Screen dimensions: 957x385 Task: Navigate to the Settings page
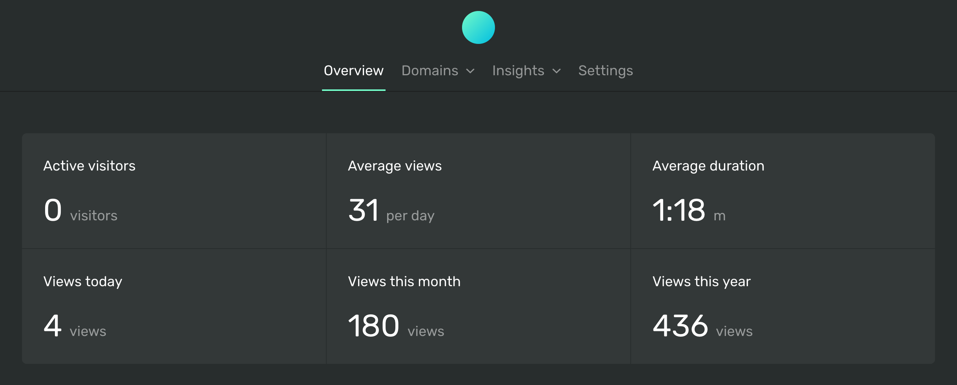pos(605,71)
